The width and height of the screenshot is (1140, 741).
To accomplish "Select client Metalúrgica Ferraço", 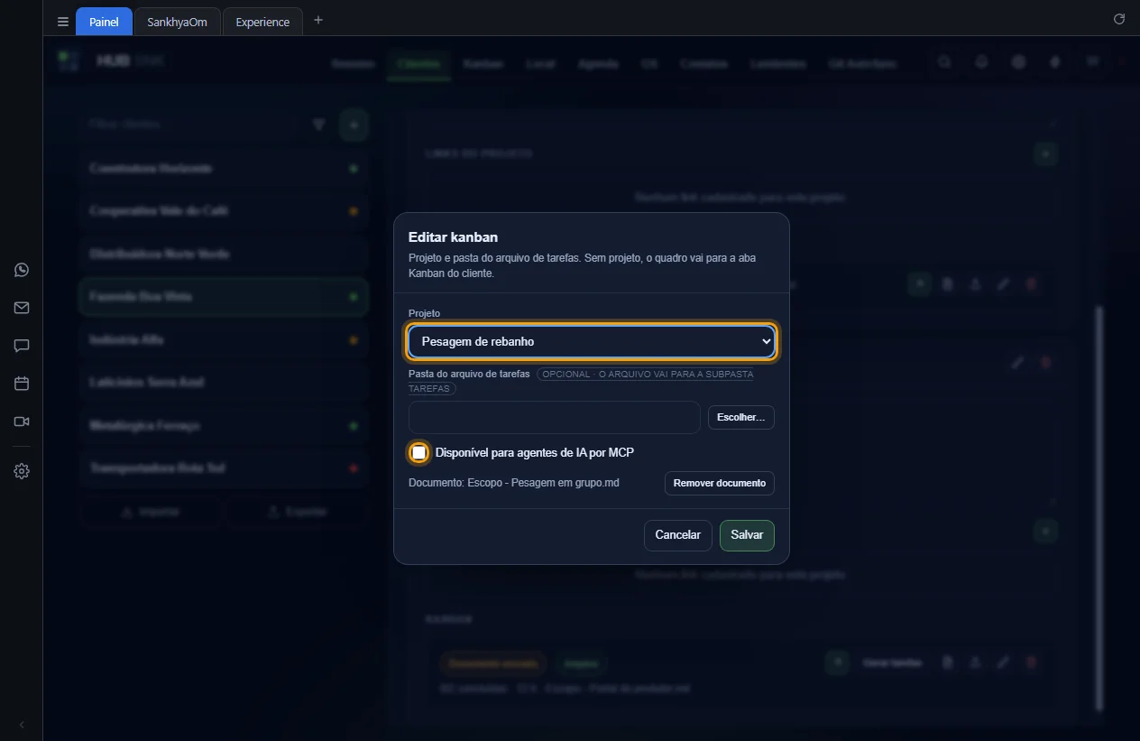I will click(224, 426).
